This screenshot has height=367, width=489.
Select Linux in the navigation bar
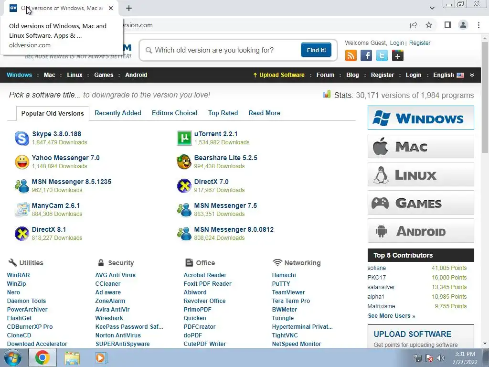(74, 75)
